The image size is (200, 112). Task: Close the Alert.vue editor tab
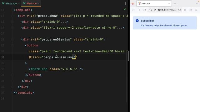[39, 3]
